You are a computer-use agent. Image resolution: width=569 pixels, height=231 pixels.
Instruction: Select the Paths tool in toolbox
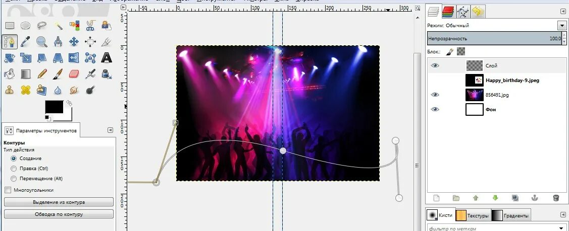coord(10,42)
